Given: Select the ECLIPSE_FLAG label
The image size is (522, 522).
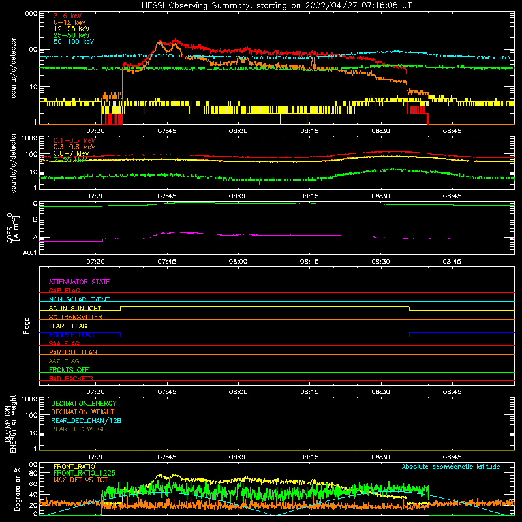Looking at the screenshot, I should click(71, 335).
